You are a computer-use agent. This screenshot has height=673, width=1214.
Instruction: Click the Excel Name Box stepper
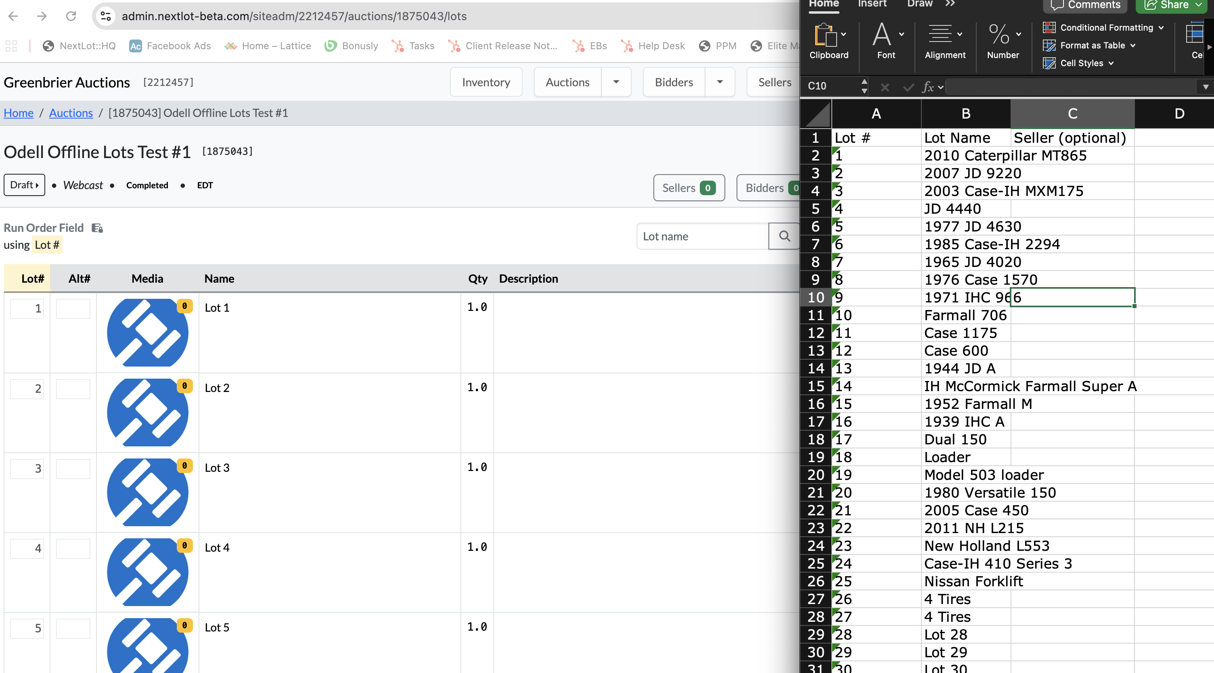[x=864, y=86]
